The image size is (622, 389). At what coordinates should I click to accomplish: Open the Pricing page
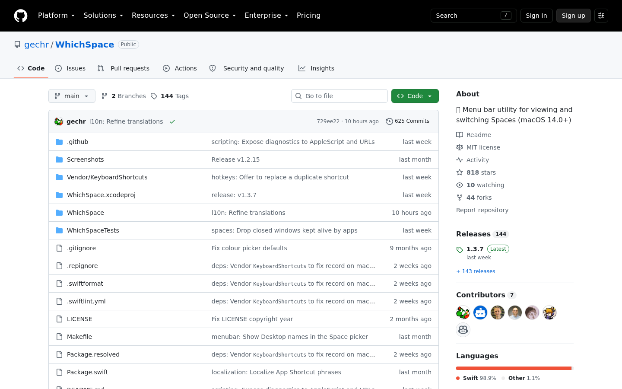[308, 16]
